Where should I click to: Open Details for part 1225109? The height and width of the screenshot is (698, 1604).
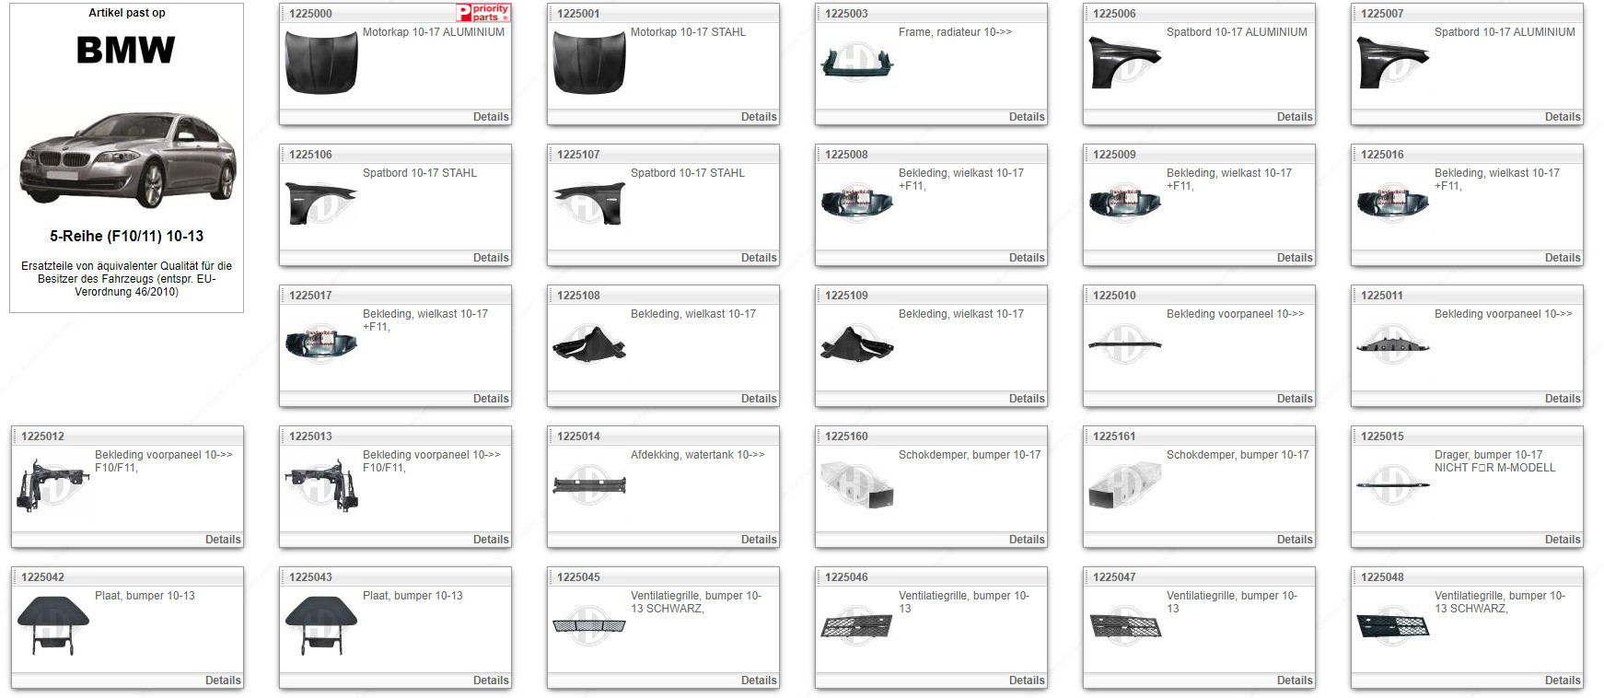tap(1027, 399)
